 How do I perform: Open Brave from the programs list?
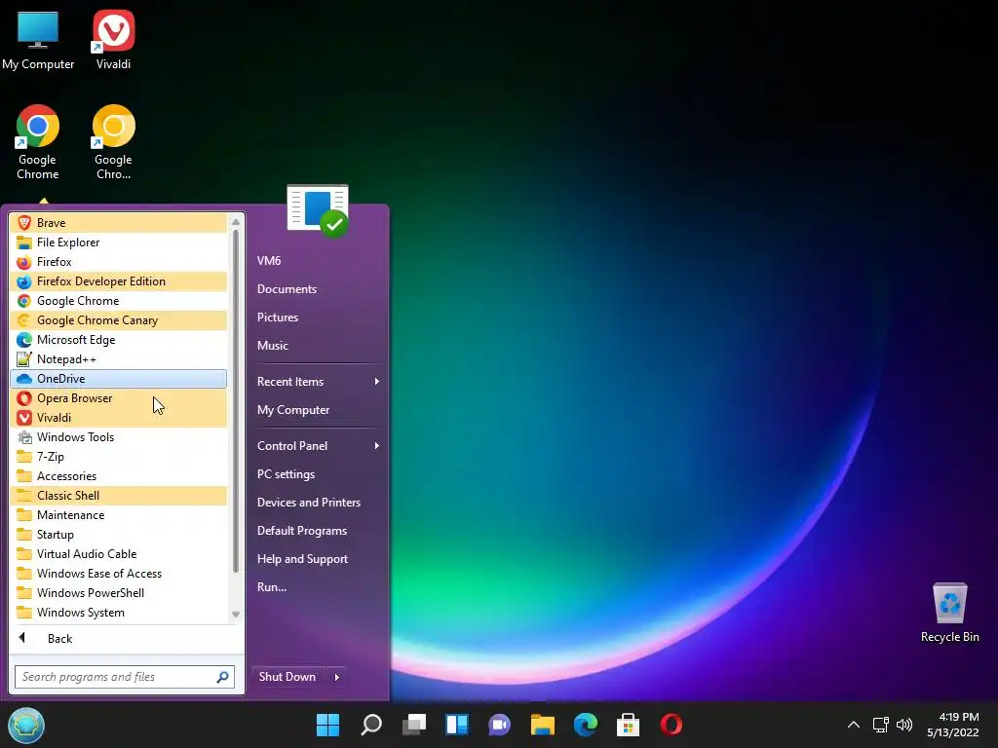118,223
